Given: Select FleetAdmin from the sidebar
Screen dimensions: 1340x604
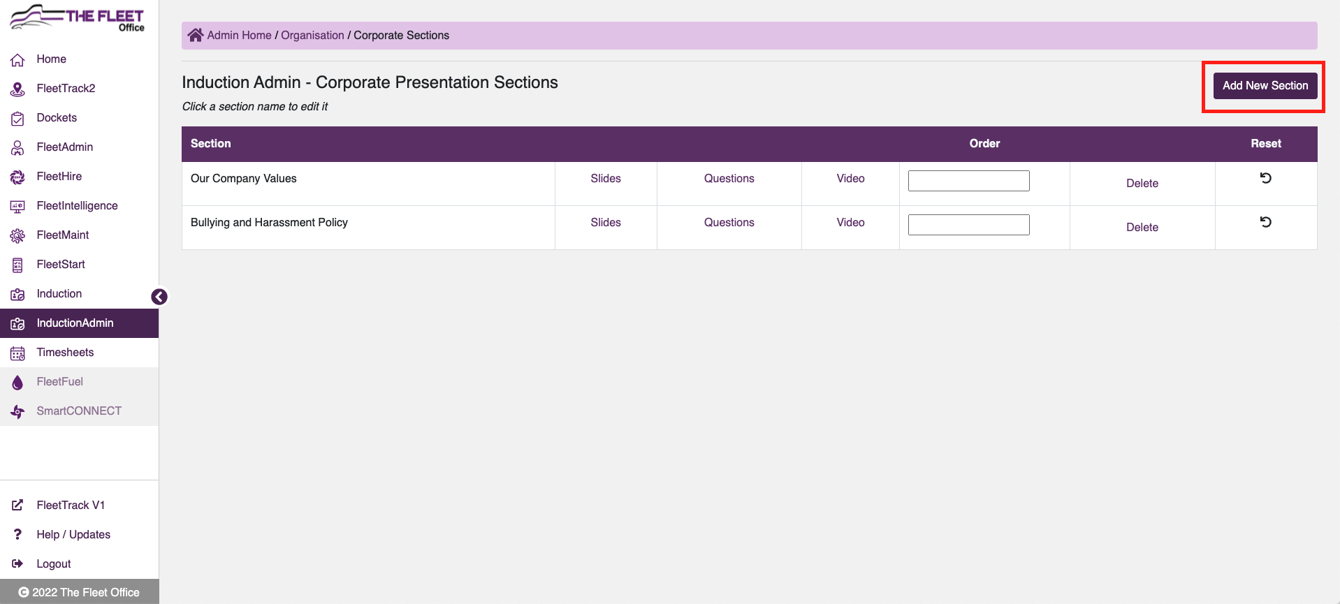Looking at the screenshot, I should pos(65,147).
